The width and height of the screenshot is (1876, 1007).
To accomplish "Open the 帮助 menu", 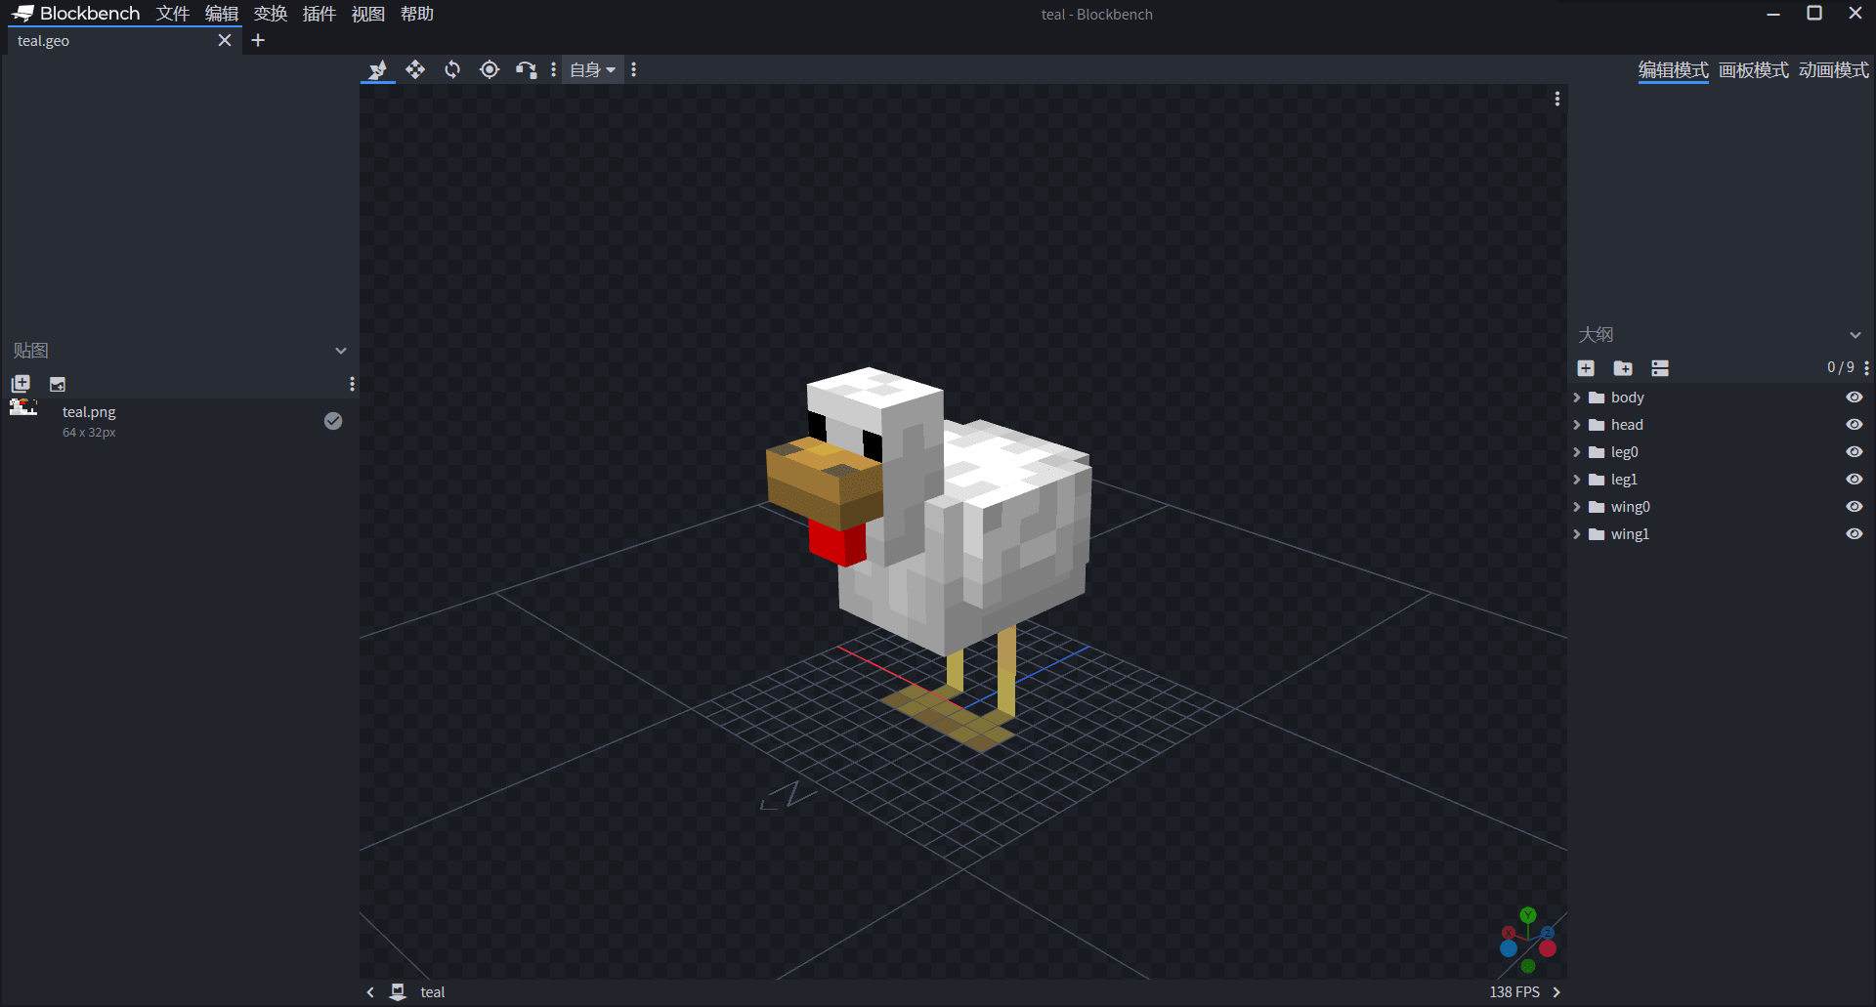I will click(x=417, y=14).
